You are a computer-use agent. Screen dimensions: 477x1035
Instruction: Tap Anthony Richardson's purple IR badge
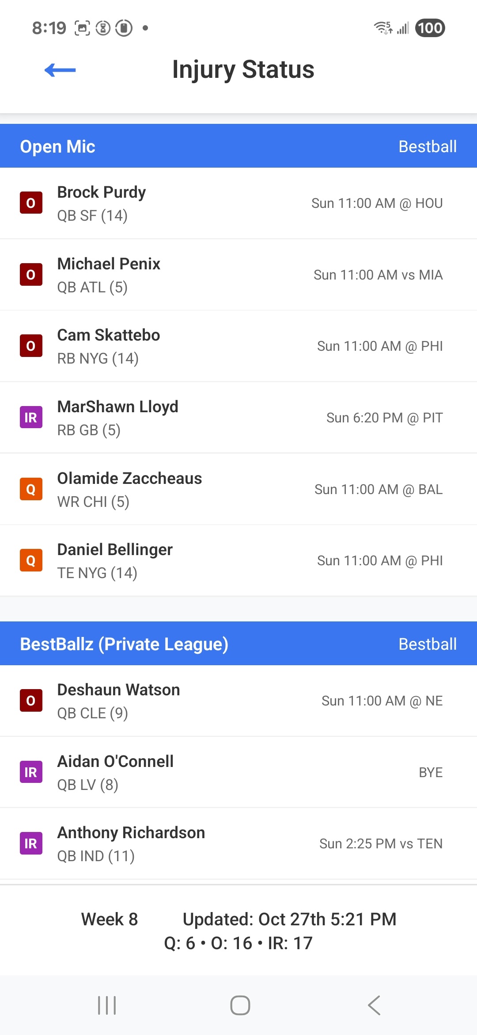(31, 843)
